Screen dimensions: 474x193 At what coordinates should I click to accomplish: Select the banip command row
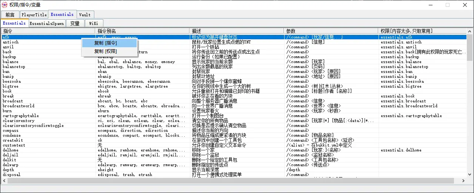(234, 76)
